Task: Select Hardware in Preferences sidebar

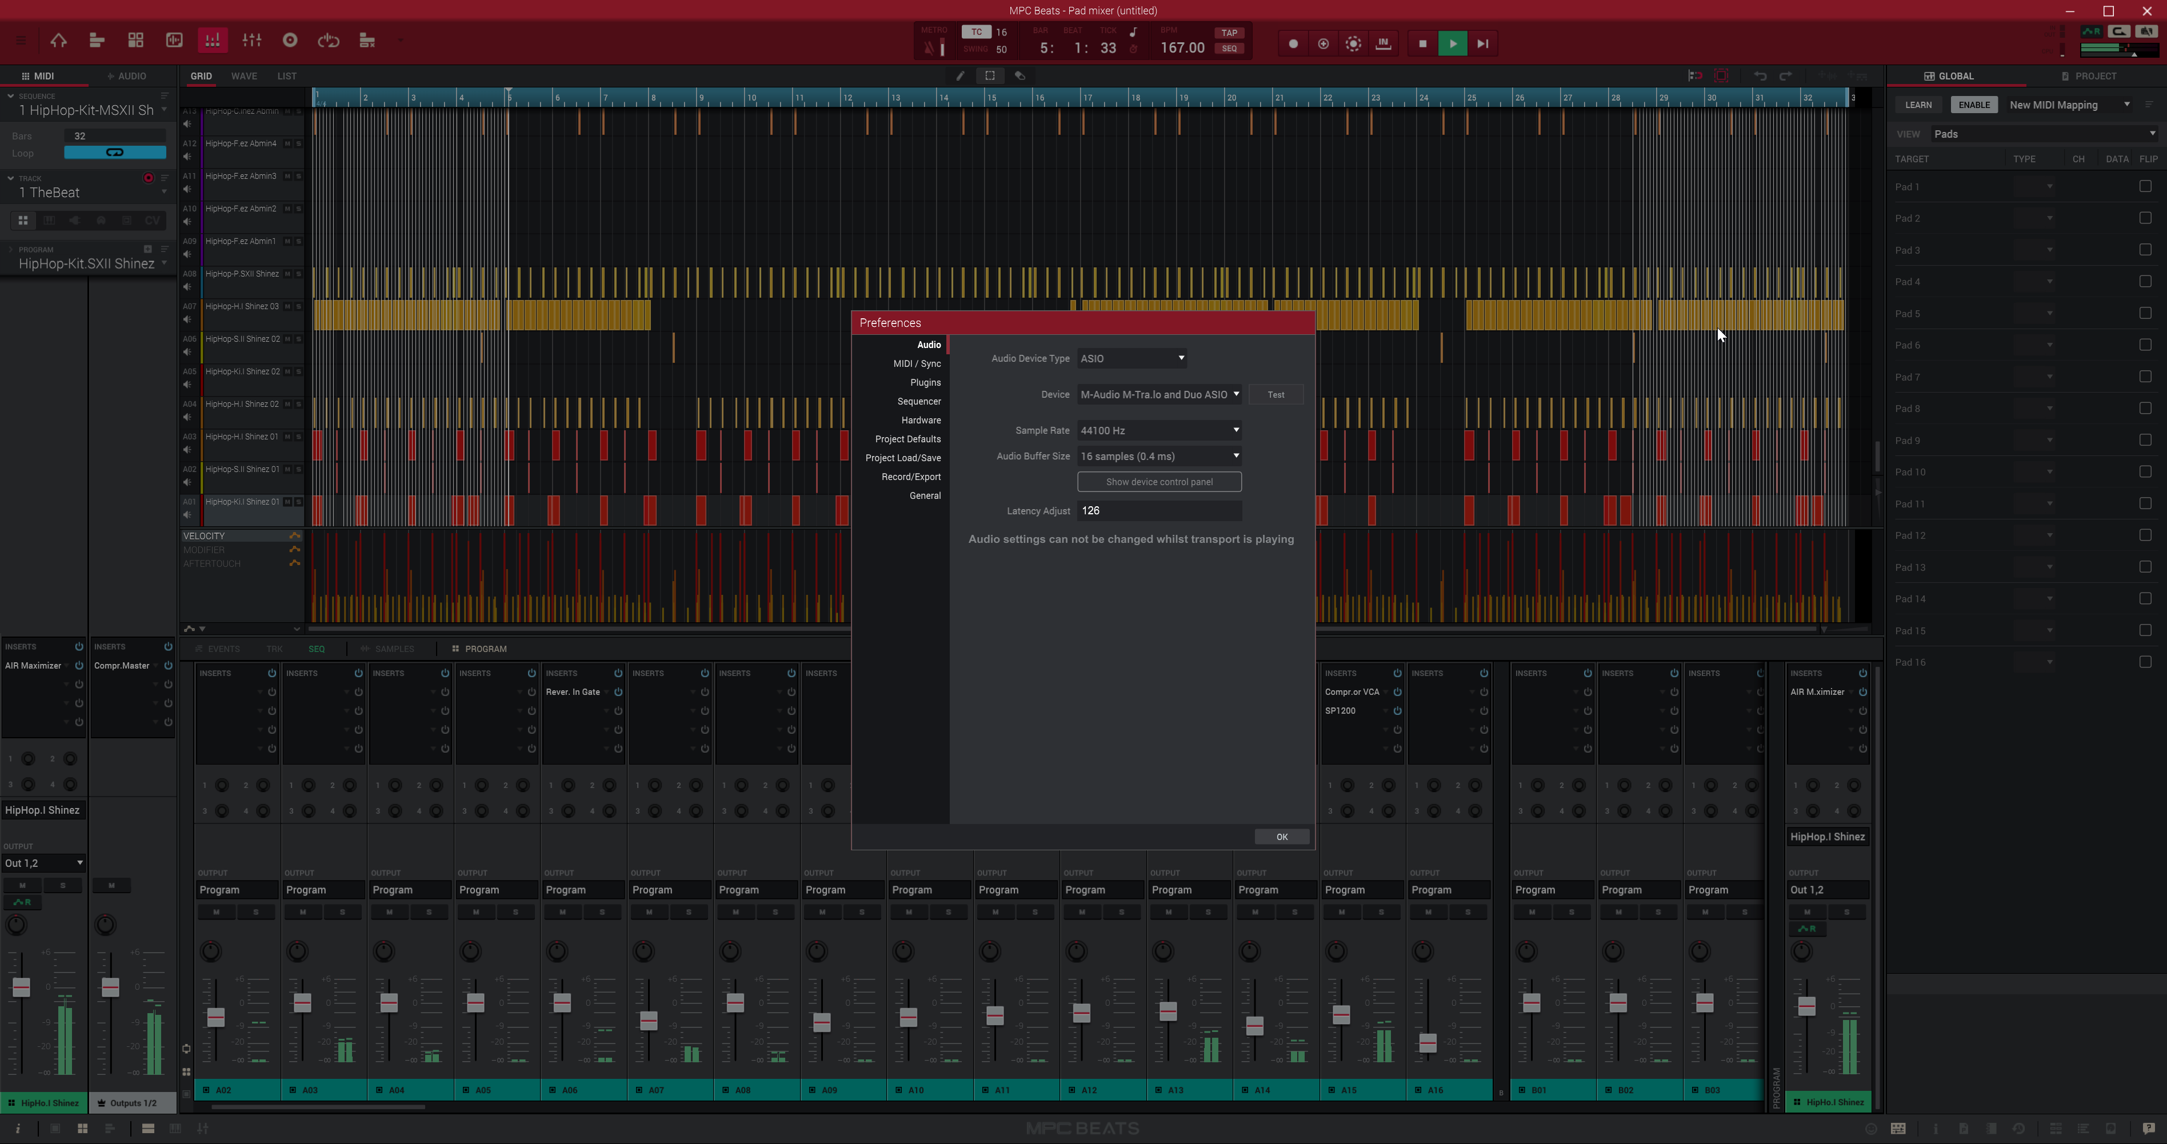Action: [x=921, y=421]
